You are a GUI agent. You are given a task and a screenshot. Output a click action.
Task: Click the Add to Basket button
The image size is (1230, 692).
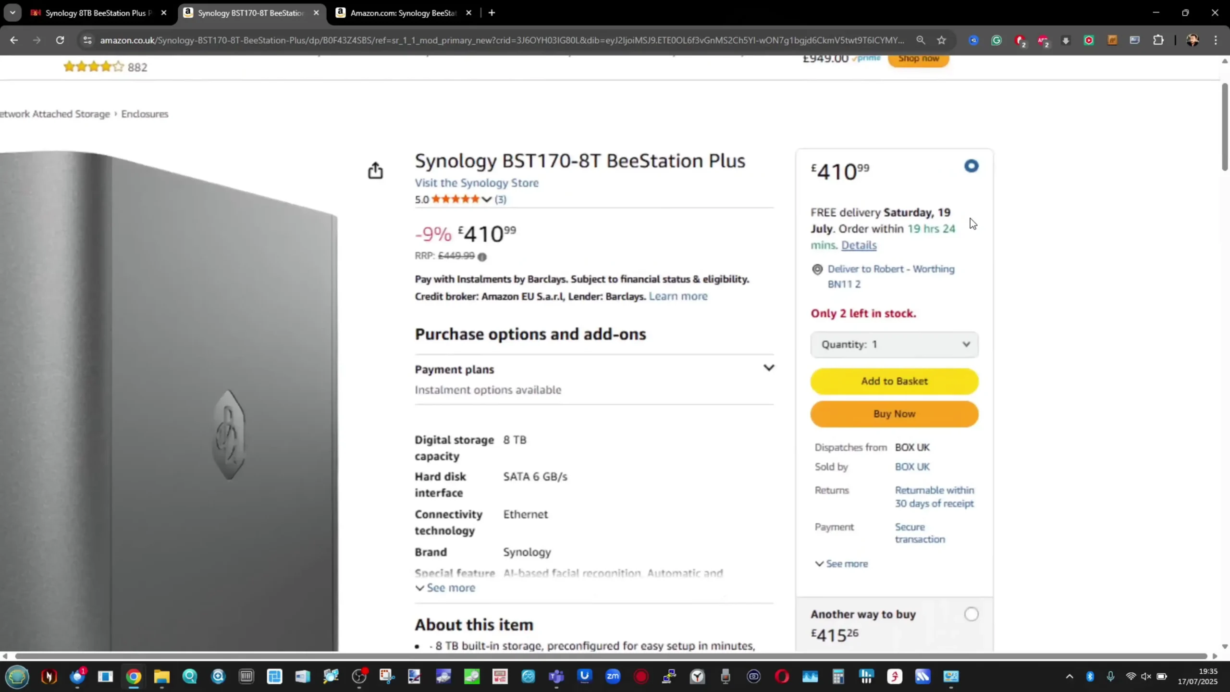[x=894, y=381]
